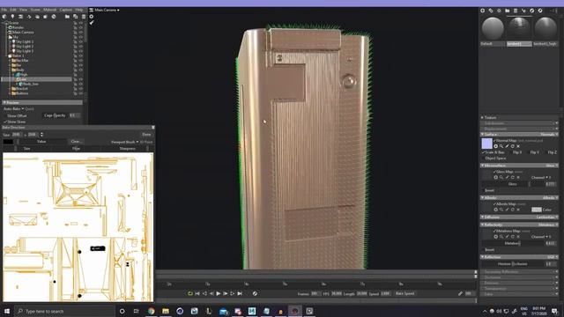The width and height of the screenshot is (564, 317).
Task: Toggle the Normal Map checkbox
Action: 494,141
